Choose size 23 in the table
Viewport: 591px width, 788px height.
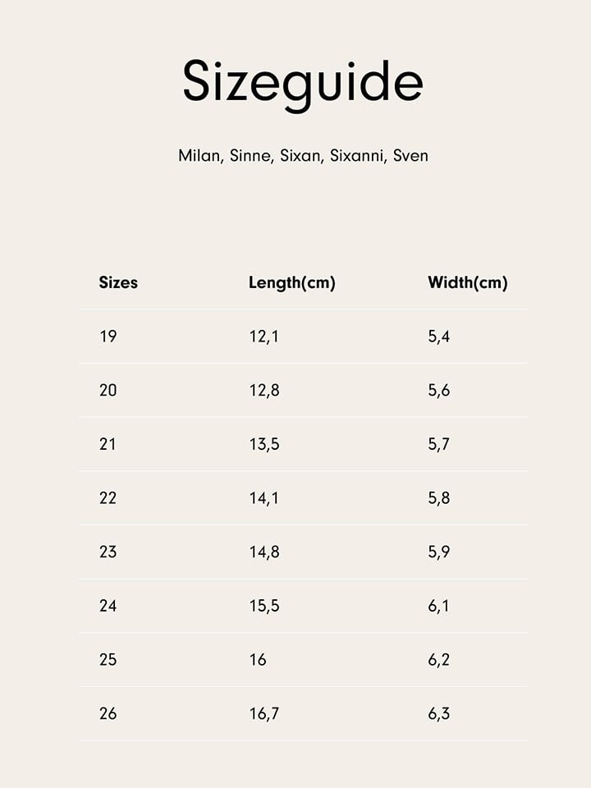[x=108, y=552]
